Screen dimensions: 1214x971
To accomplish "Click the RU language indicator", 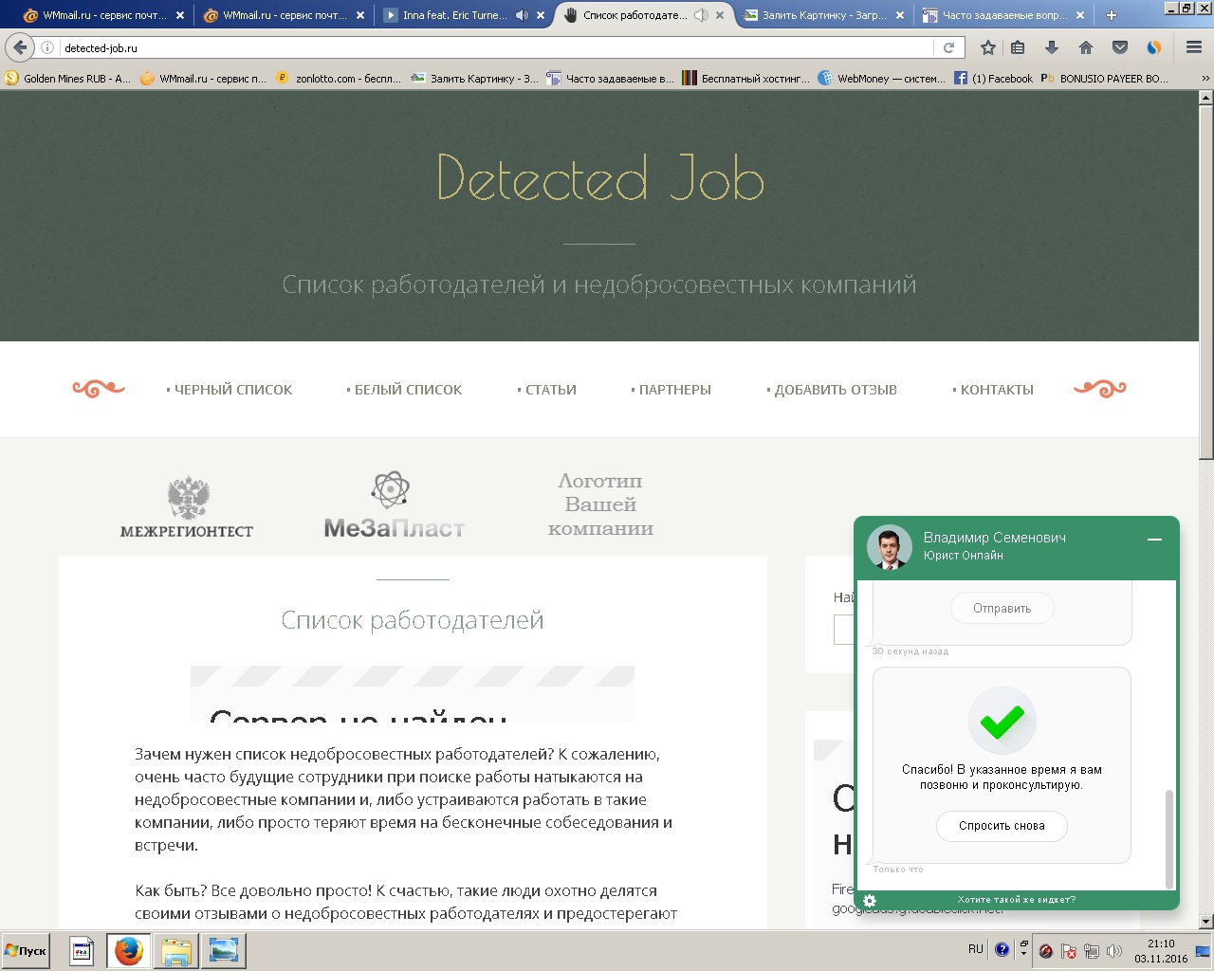I will tap(976, 949).
